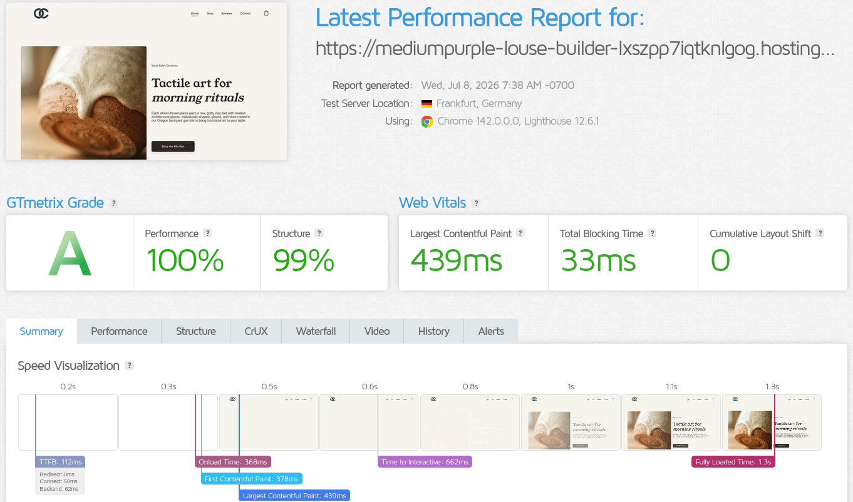The height and width of the screenshot is (502, 853).
Task: Open the Waterfall tab
Action: [x=316, y=331]
